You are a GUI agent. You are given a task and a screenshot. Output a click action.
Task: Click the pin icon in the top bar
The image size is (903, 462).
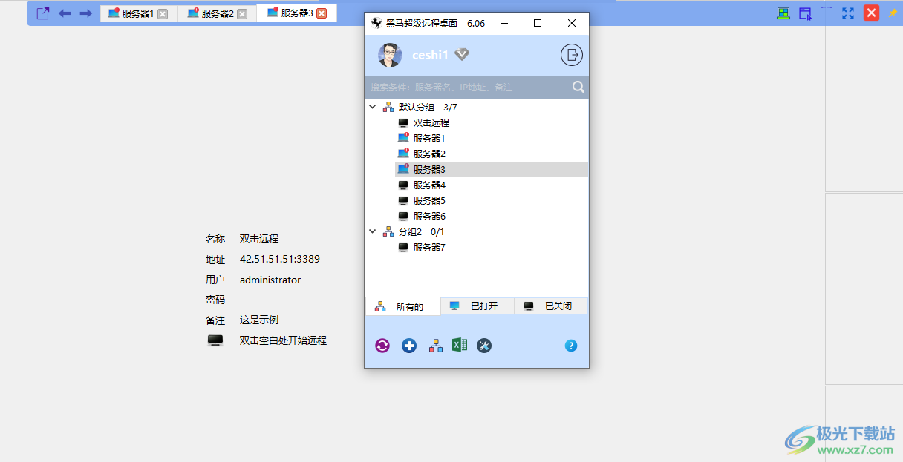tap(893, 13)
